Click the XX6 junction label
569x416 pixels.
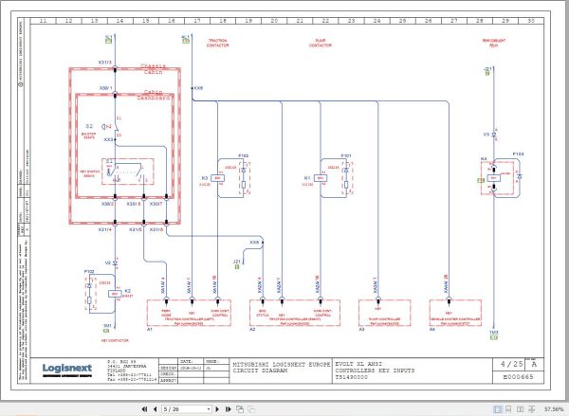(198, 88)
